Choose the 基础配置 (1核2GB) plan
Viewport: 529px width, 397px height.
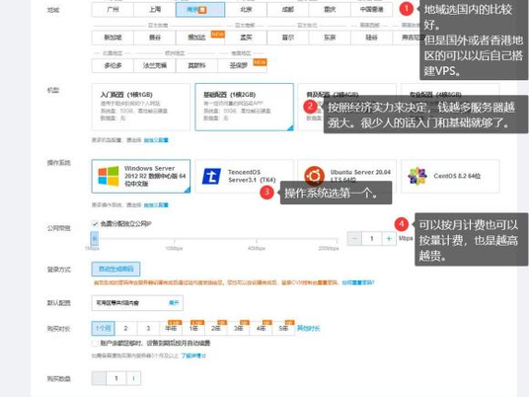point(244,107)
